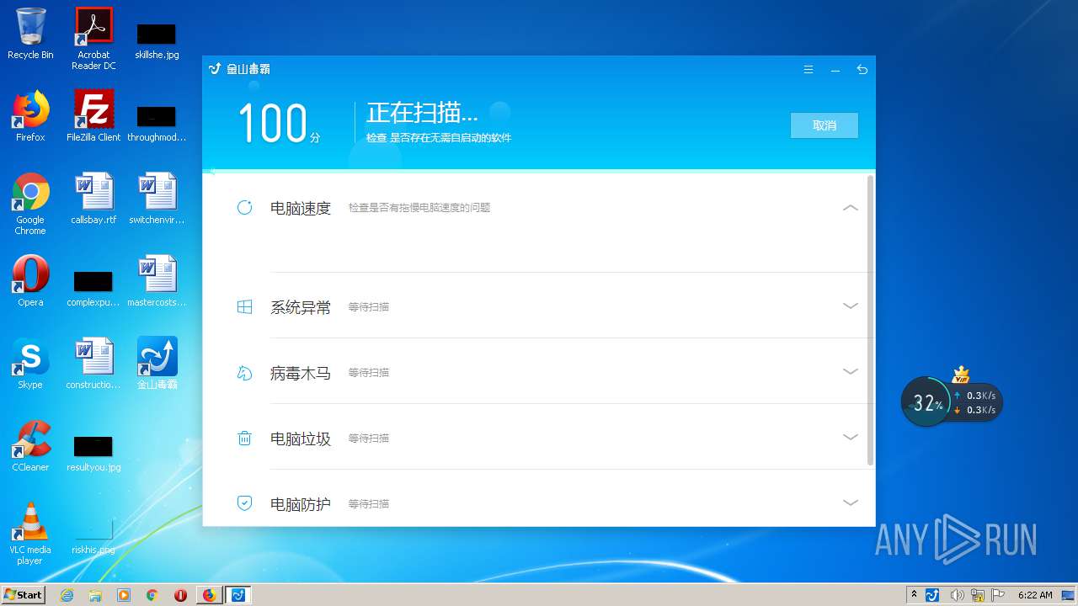Open the VLC media player desktop shortcut
This screenshot has width=1078, height=606.
(30, 533)
